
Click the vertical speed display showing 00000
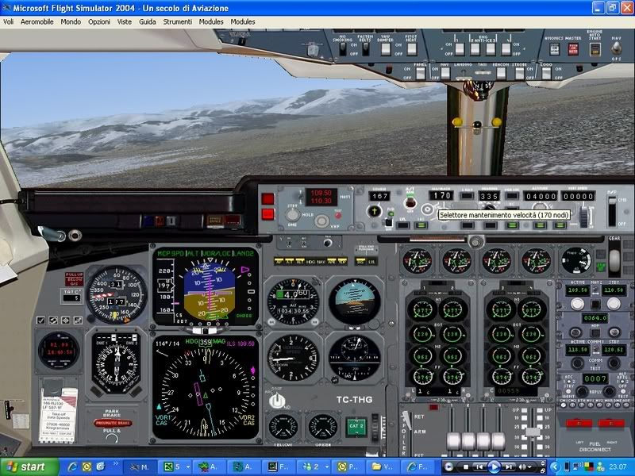point(578,196)
